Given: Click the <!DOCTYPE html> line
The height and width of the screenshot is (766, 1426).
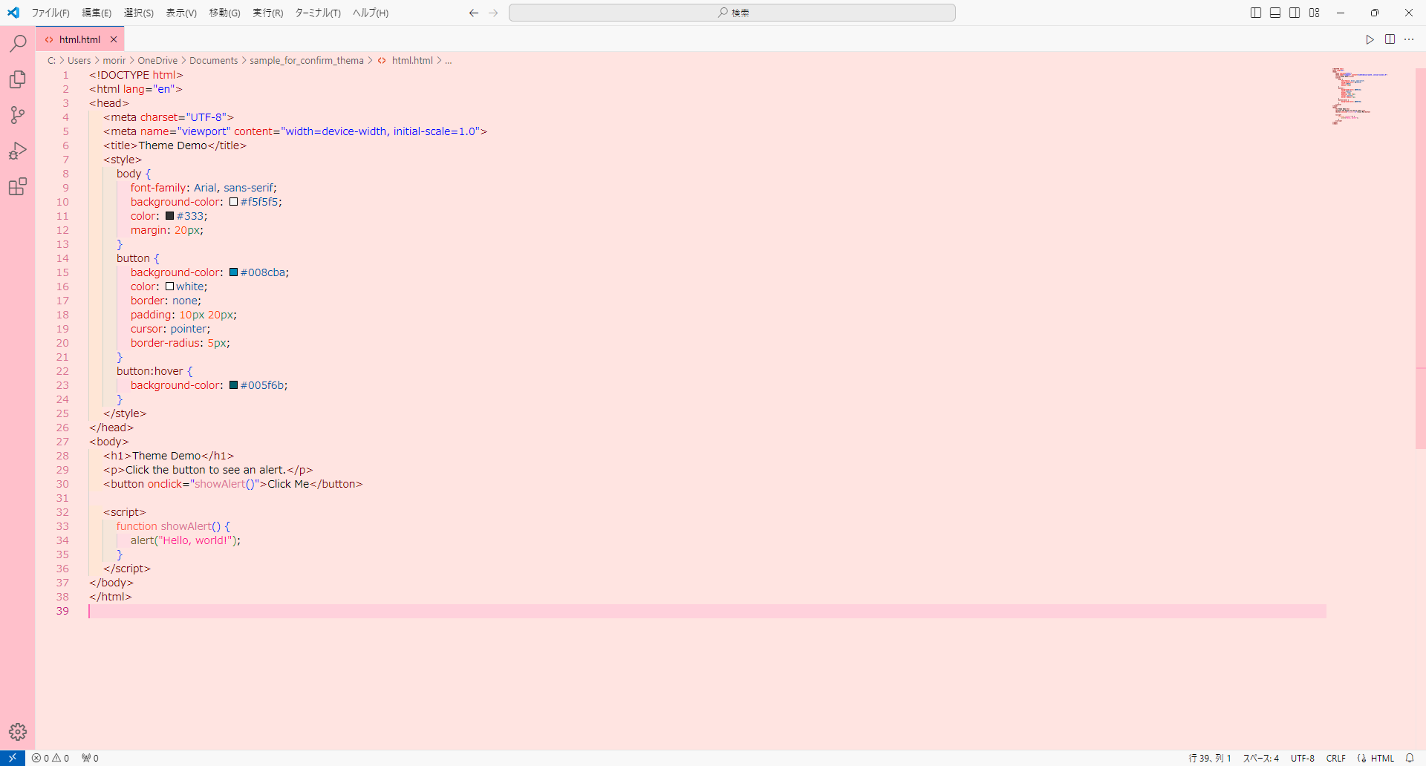Looking at the screenshot, I should (x=136, y=75).
